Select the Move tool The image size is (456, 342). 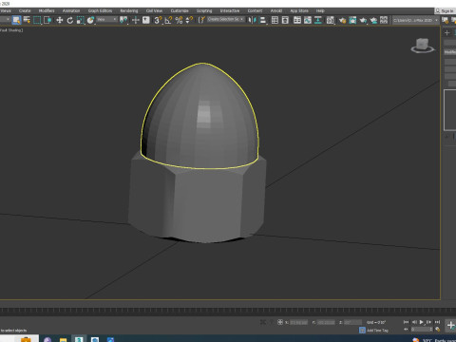tap(60, 20)
